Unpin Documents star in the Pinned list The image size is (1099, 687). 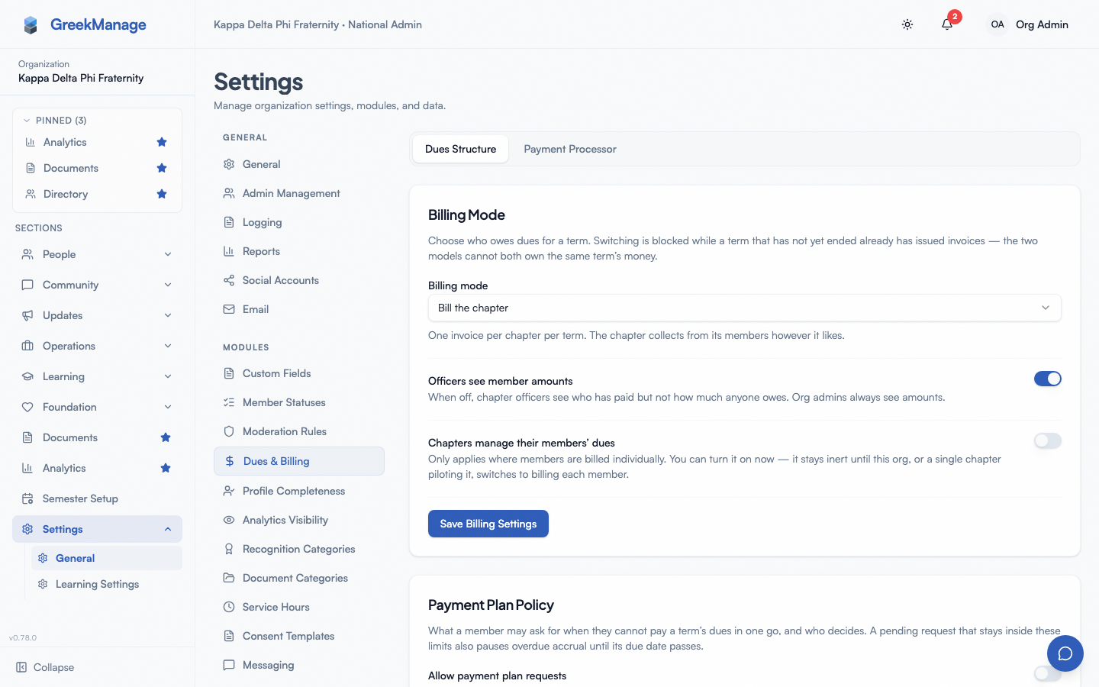(x=162, y=168)
